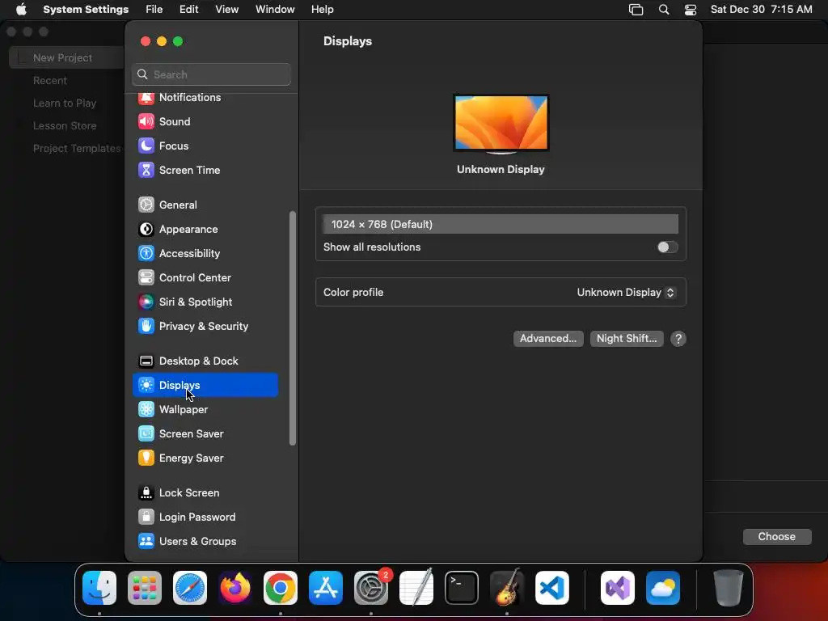
Task: Open the View menu
Action: (227, 10)
